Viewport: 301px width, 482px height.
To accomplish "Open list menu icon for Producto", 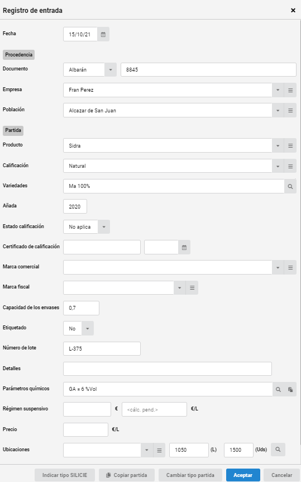I will pos(290,146).
